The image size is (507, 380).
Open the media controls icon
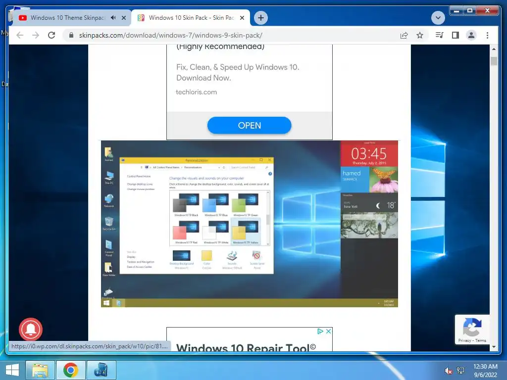[440, 35]
